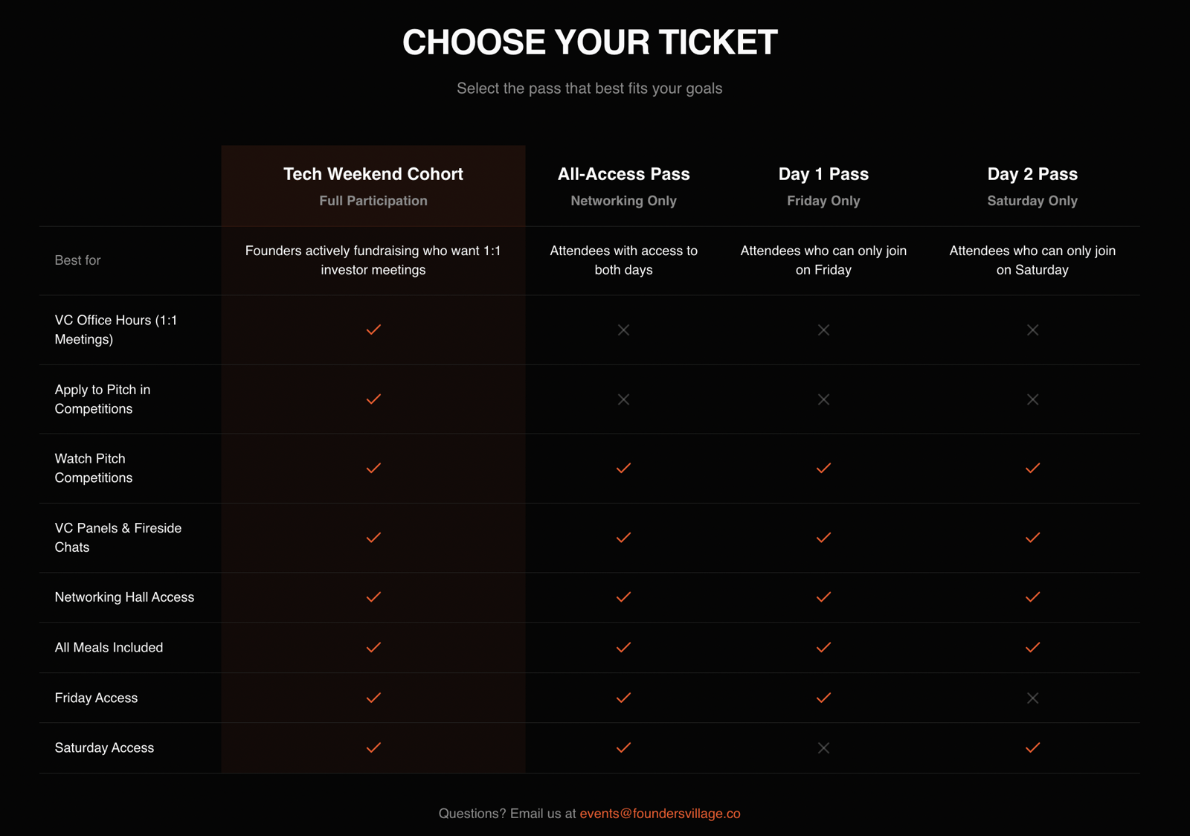Email events@foundersvillage.co link
This screenshot has height=836, width=1190.
point(660,813)
